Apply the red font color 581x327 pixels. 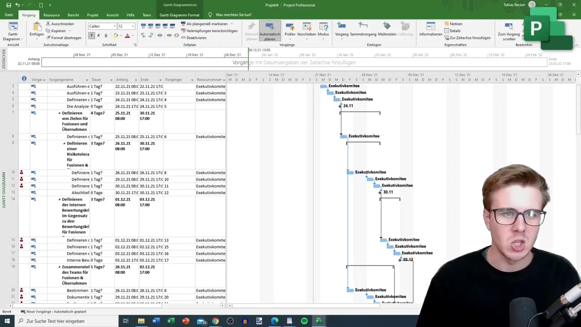pyautogui.click(x=127, y=35)
